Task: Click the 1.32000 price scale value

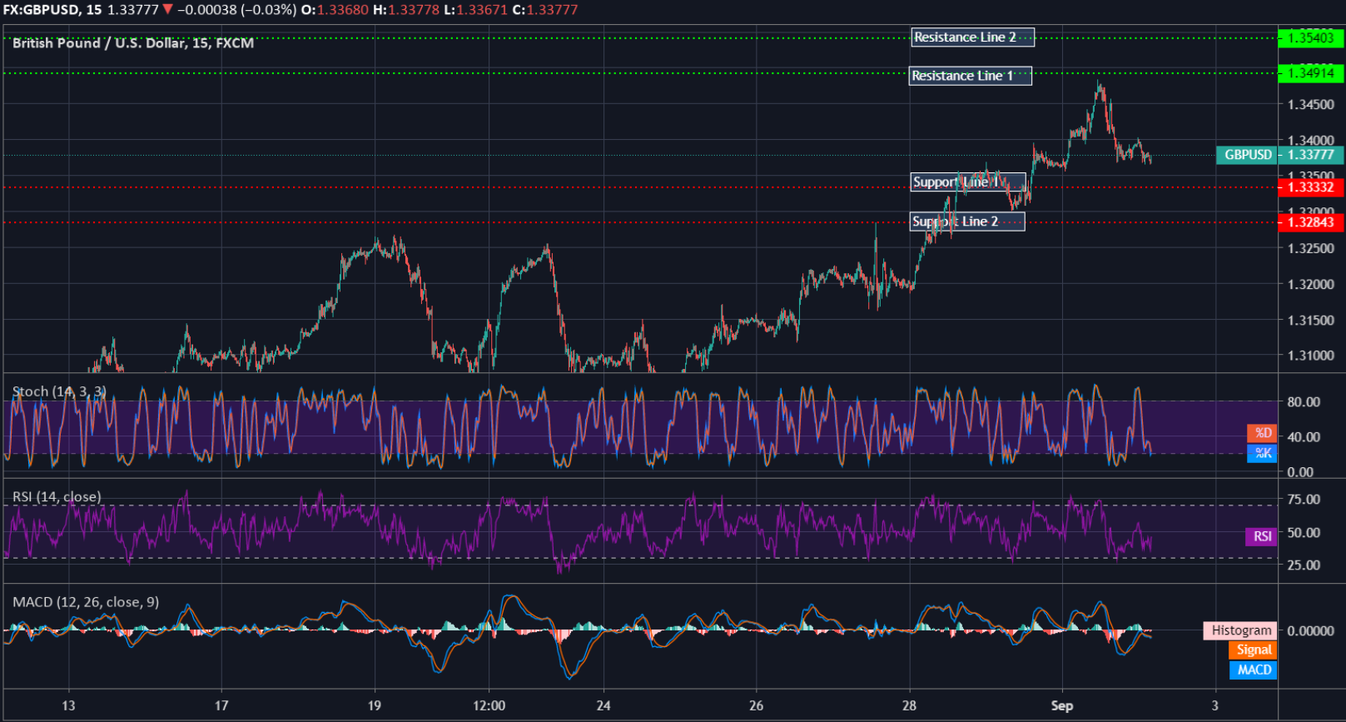Action: pos(1311,285)
